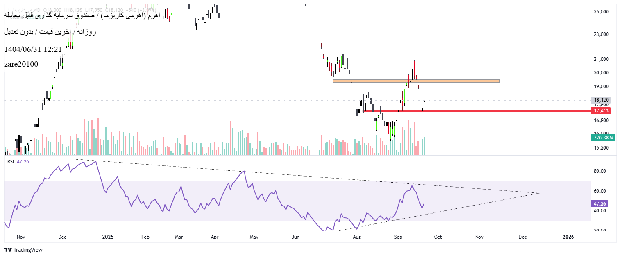The image size is (621, 257).
Task: Click the Oct label on time axis
Action: (438, 237)
